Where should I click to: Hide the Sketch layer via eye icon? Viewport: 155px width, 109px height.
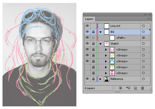click(87, 43)
